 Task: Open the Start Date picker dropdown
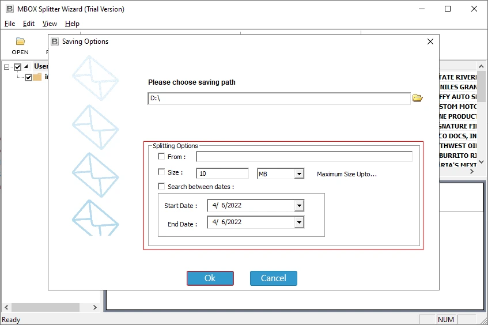pyautogui.click(x=299, y=206)
